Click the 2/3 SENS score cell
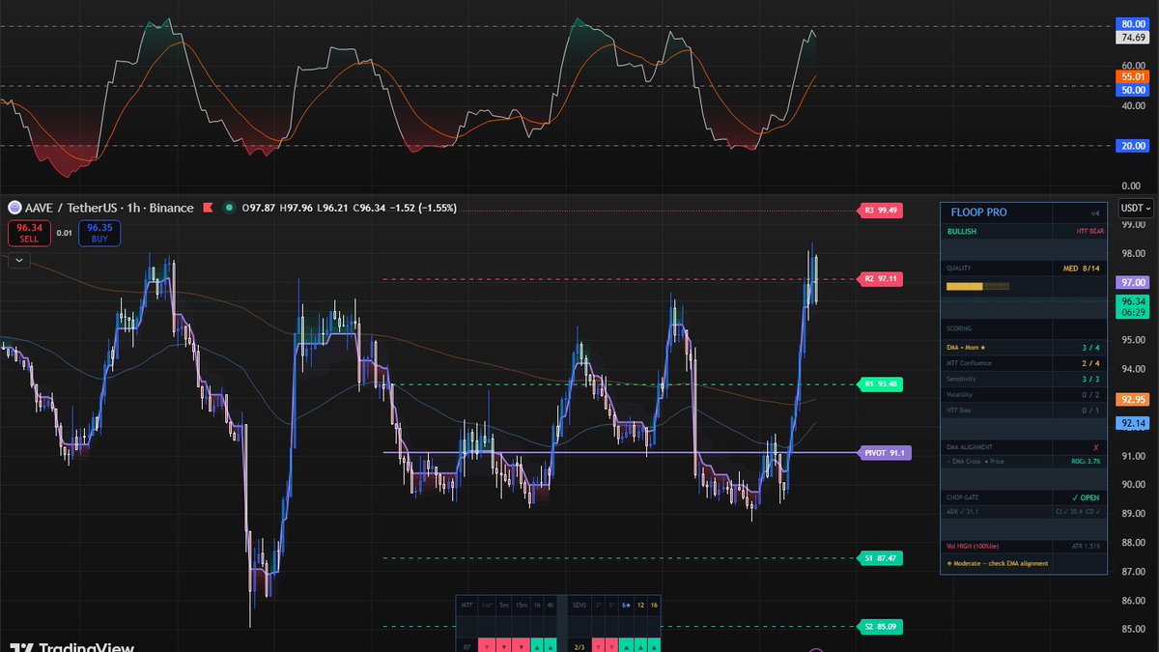Viewport: 1159px width, 652px height. pos(579,646)
